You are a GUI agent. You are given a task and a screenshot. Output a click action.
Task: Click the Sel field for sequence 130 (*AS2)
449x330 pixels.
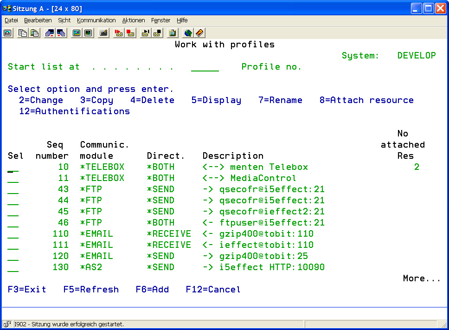click(x=13, y=267)
